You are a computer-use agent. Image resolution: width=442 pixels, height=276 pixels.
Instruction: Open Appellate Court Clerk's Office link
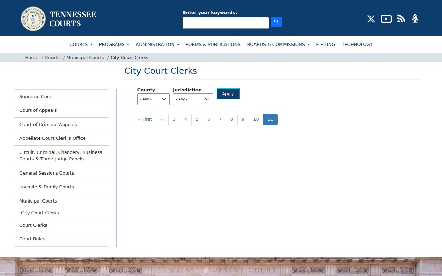tap(61, 138)
